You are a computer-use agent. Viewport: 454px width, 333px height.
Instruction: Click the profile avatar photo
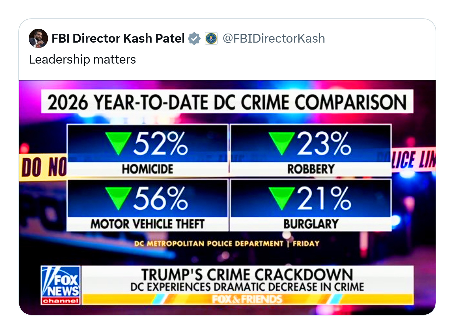tap(38, 38)
